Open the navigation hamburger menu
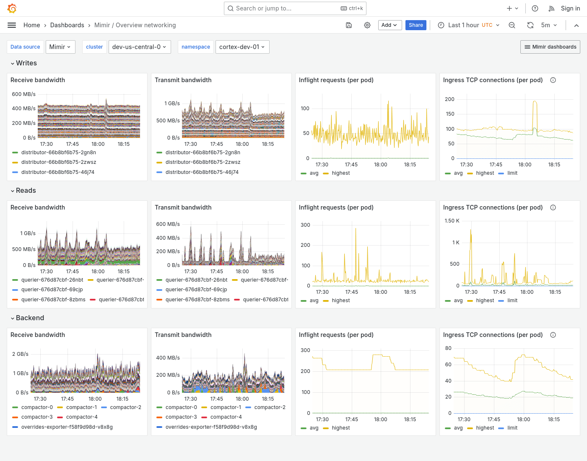Viewport: 587px width, 461px height. tap(12, 25)
